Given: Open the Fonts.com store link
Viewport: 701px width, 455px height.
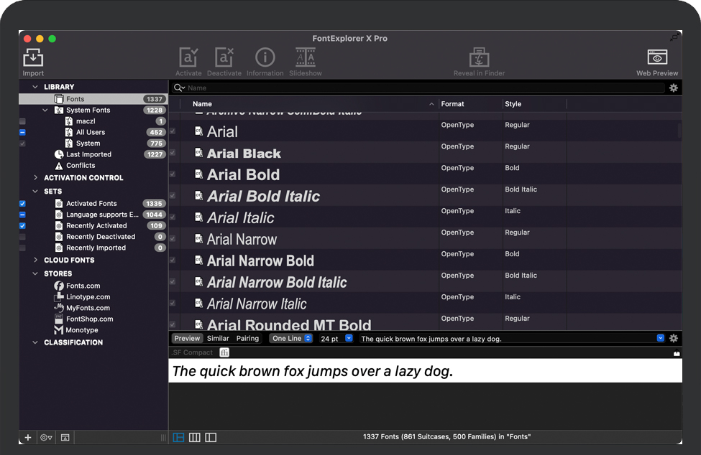Looking at the screenshot, I should tap(83, 286).
